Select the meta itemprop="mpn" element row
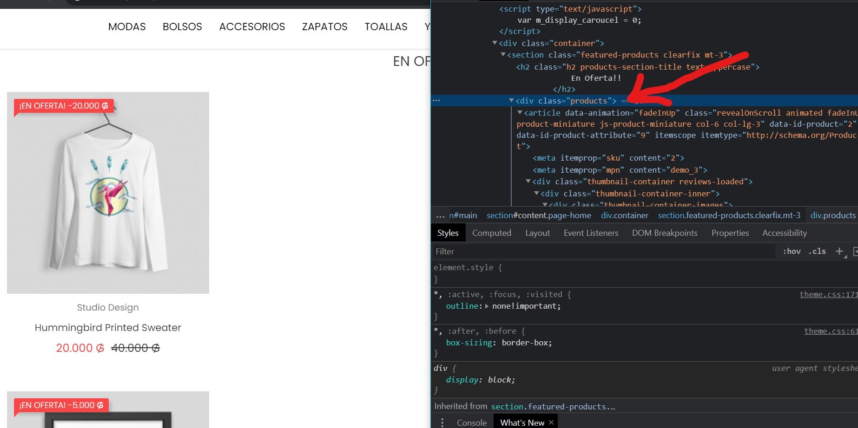Viewport: 858px width, 428px height. point(620,170)
